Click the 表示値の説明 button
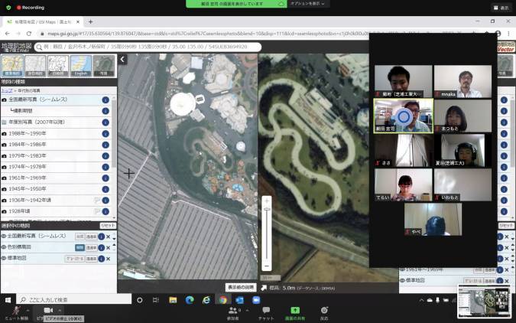This screenshot has width=516, height=323. pyautogui.click(x=241, y=287)
